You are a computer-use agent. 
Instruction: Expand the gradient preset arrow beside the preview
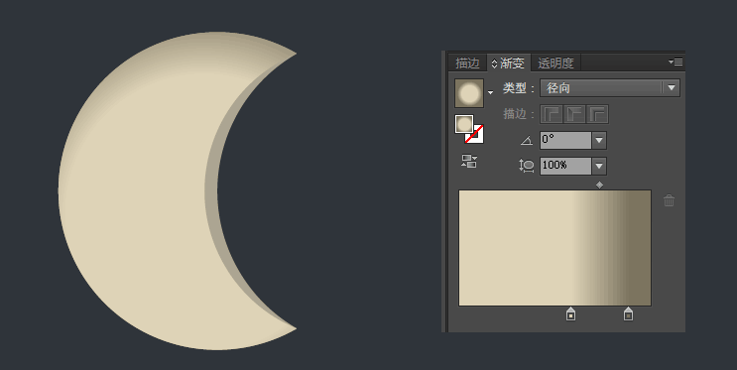click(x=490, y=92)
